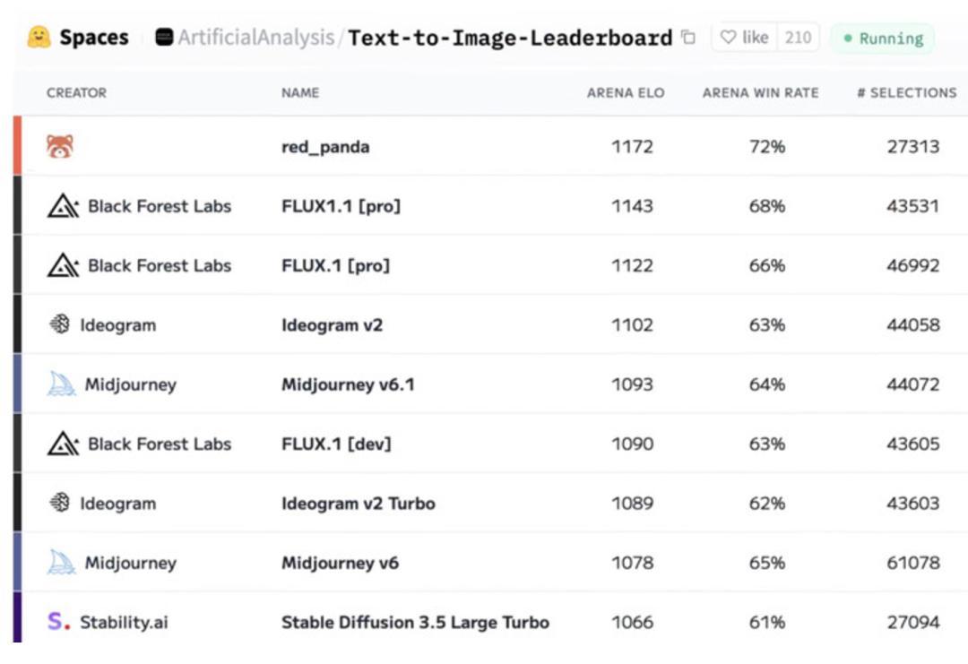Sort by the Arena ELO column header

pyautogui.click(x=626, y=92)
